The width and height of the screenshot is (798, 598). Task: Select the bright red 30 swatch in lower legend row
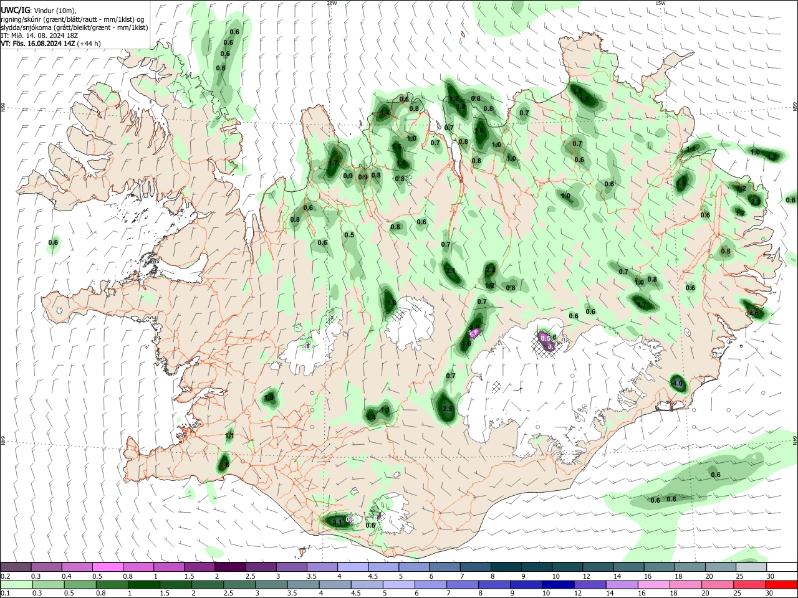(781, 585)
